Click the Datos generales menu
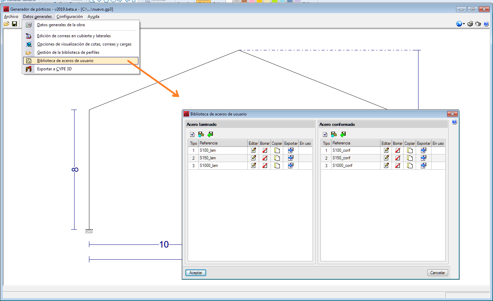493x301 pixels. [x=37, y=17]
